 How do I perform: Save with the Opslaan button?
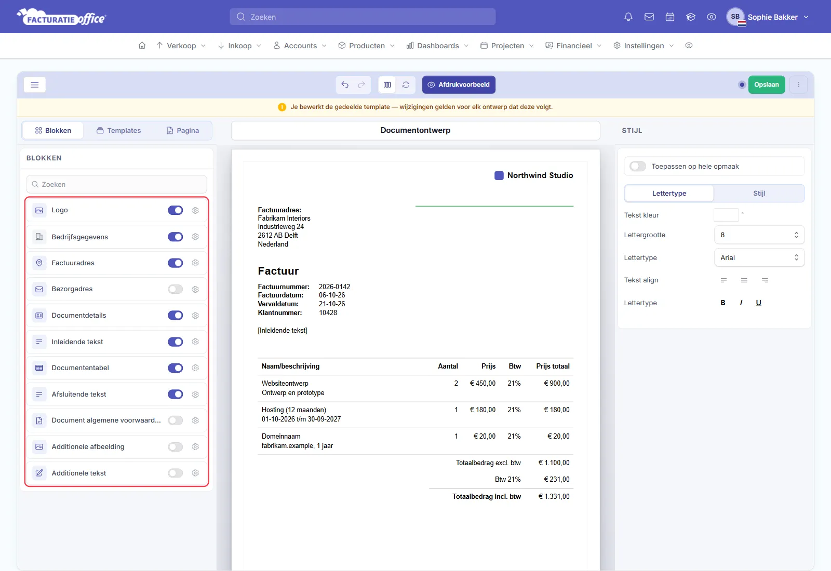coord(767,85)
